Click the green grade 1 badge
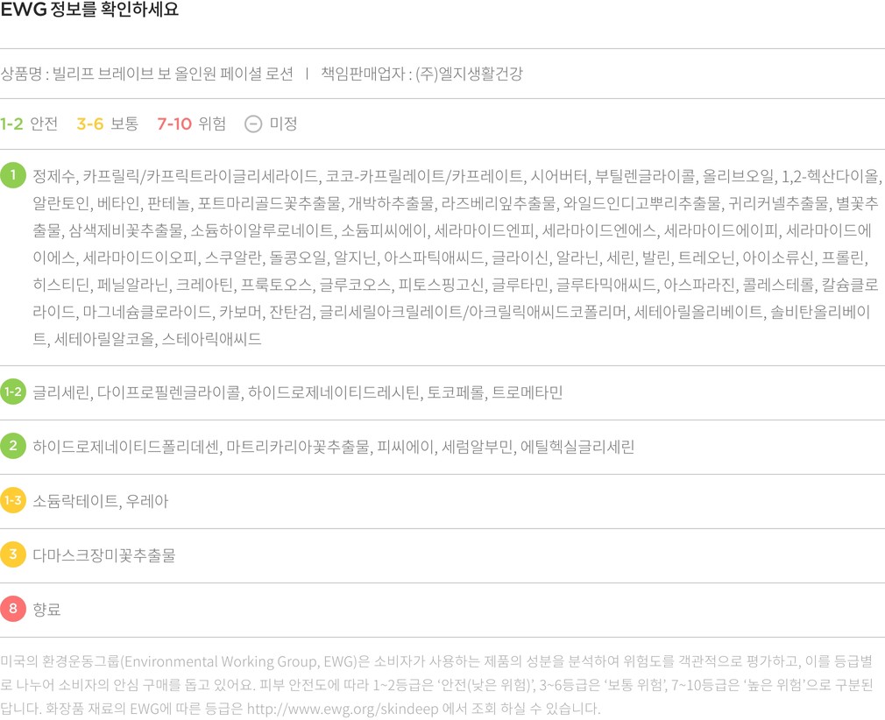The width and height of the screenshot is (885, 720). 13,176
